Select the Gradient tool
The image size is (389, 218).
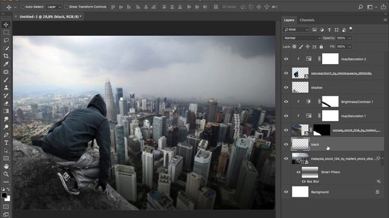click(x=6, y=111)
